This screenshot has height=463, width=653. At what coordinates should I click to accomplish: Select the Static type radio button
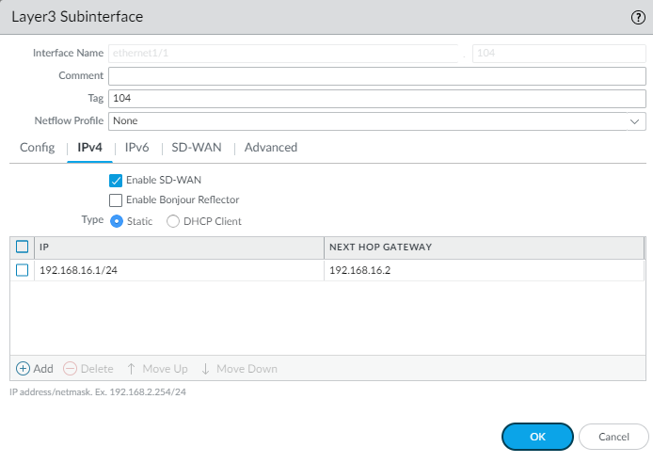click(x=117, y=221)
